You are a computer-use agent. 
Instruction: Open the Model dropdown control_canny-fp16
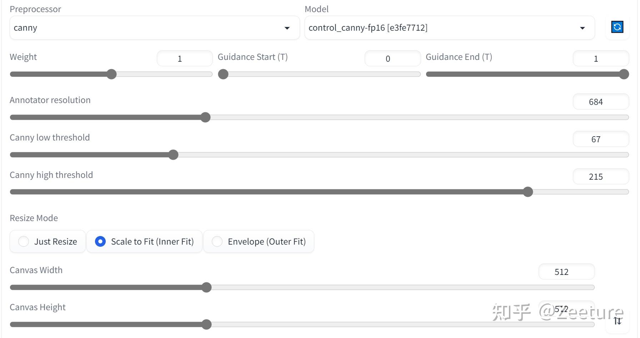click(450, 28)
